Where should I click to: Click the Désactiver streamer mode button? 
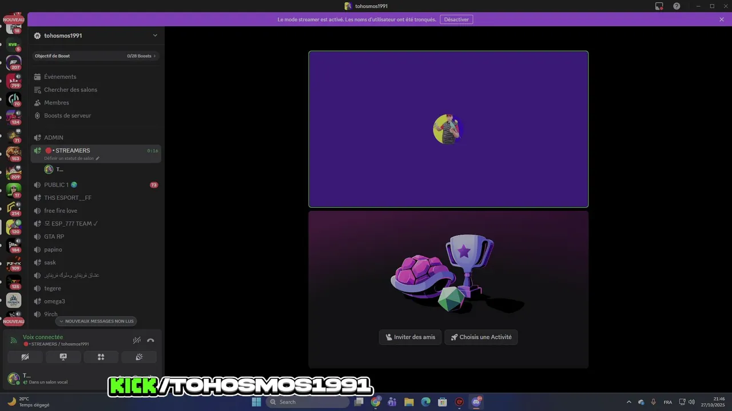[456, 19]
